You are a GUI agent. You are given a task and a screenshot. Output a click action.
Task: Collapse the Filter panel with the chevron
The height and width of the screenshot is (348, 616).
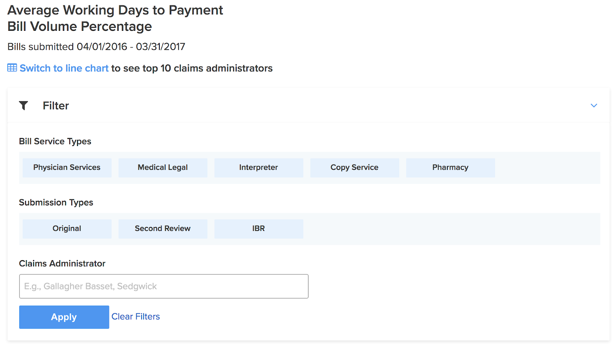pos(594,106)
